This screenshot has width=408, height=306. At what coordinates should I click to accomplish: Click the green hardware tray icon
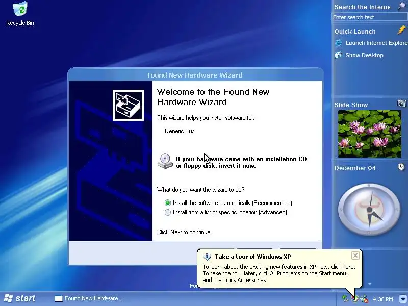345,298
